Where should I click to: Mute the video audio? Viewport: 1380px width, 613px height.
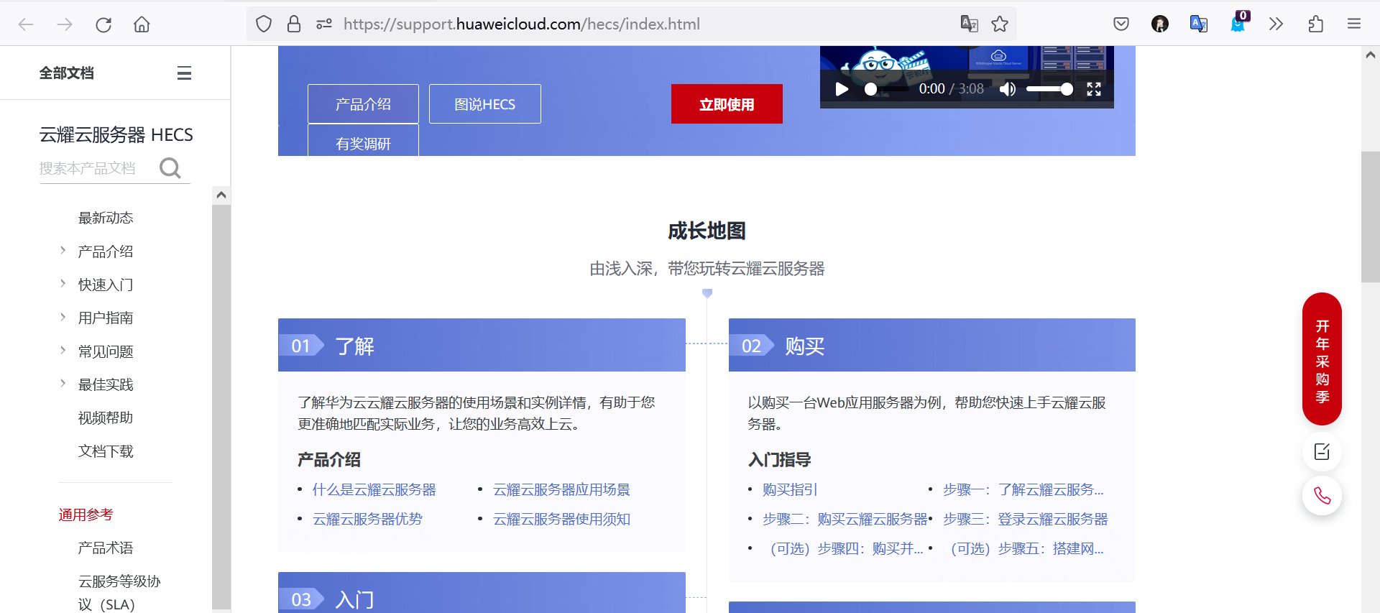pos(1008,89)
